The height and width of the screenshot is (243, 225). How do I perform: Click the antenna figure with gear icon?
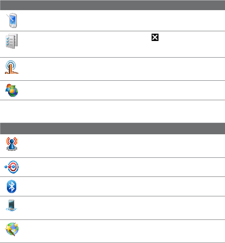(12, 144)
